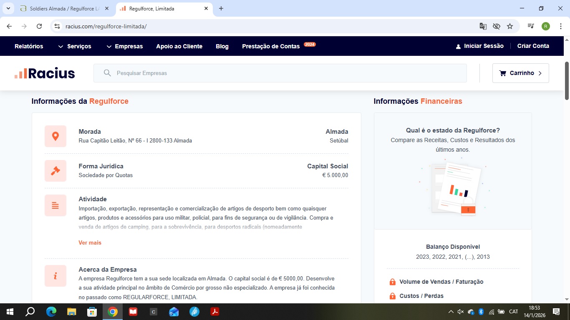570x320 pixels.
Task: Open the Carrinho cart button
Action: [x=520, y=73]
